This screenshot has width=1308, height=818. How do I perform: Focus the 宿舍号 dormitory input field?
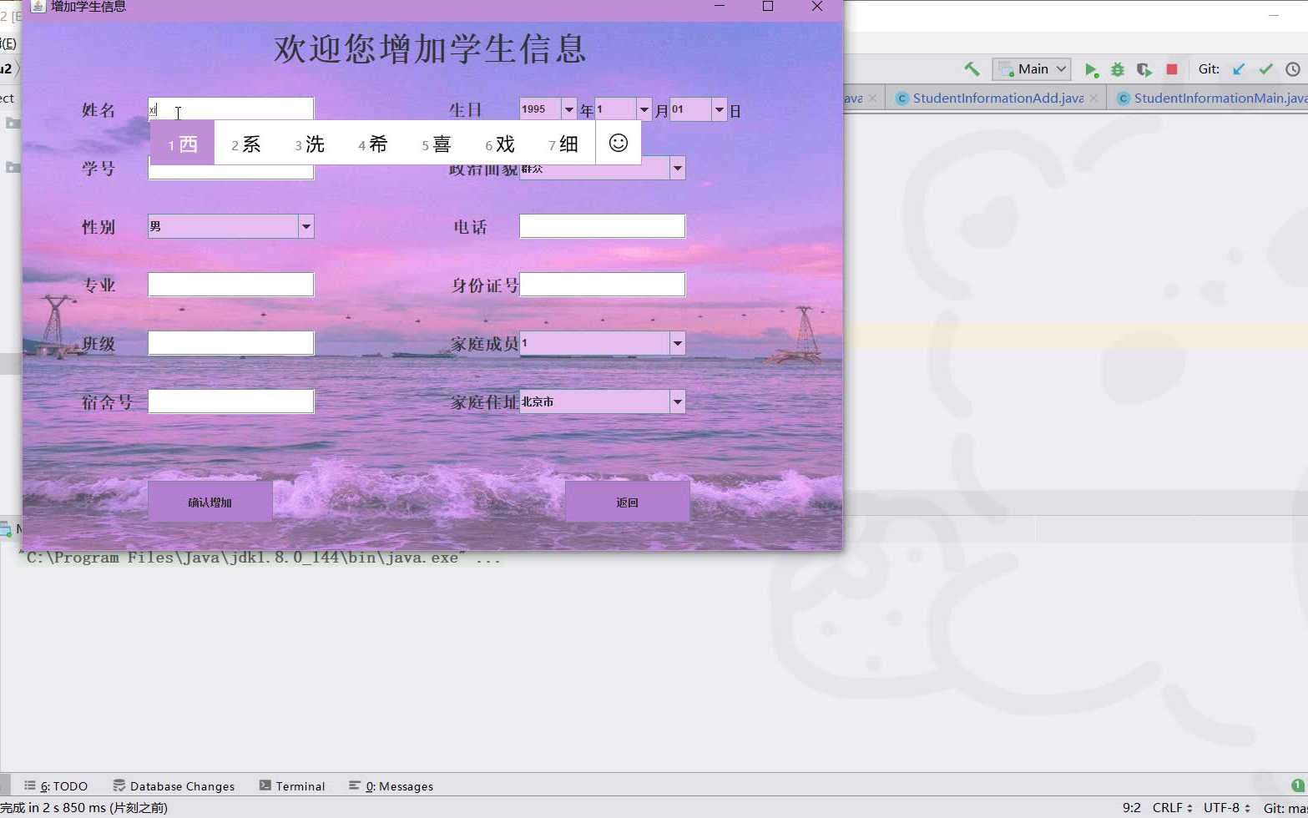point(230,401)
